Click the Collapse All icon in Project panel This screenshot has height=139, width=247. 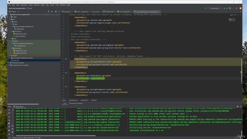coord(52,12)
